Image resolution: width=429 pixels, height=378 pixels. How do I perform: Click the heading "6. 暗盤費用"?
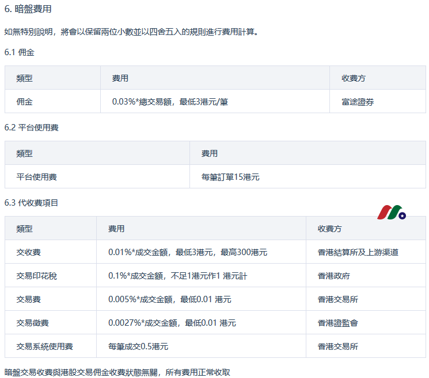coord(28,9)
